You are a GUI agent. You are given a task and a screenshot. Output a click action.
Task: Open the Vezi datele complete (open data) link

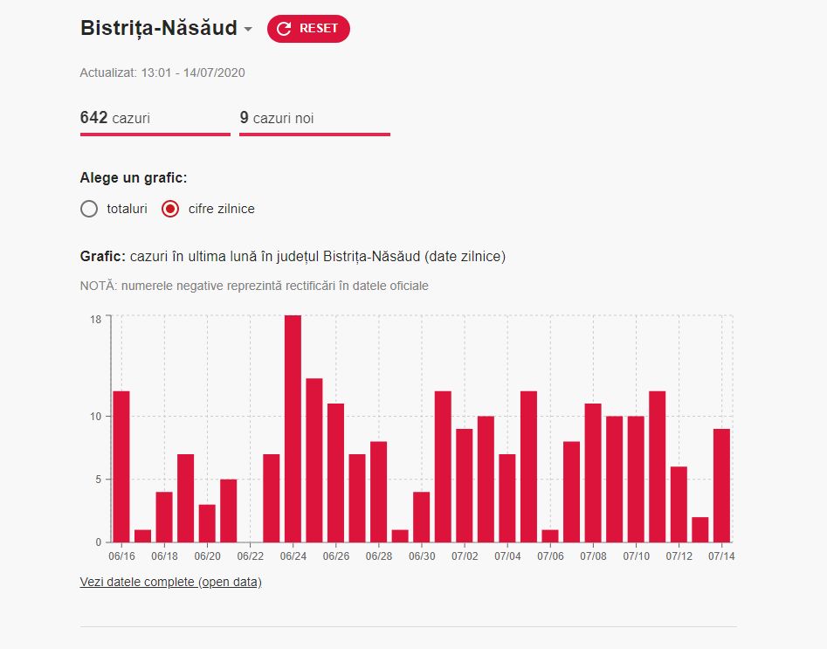coord(171,582)
